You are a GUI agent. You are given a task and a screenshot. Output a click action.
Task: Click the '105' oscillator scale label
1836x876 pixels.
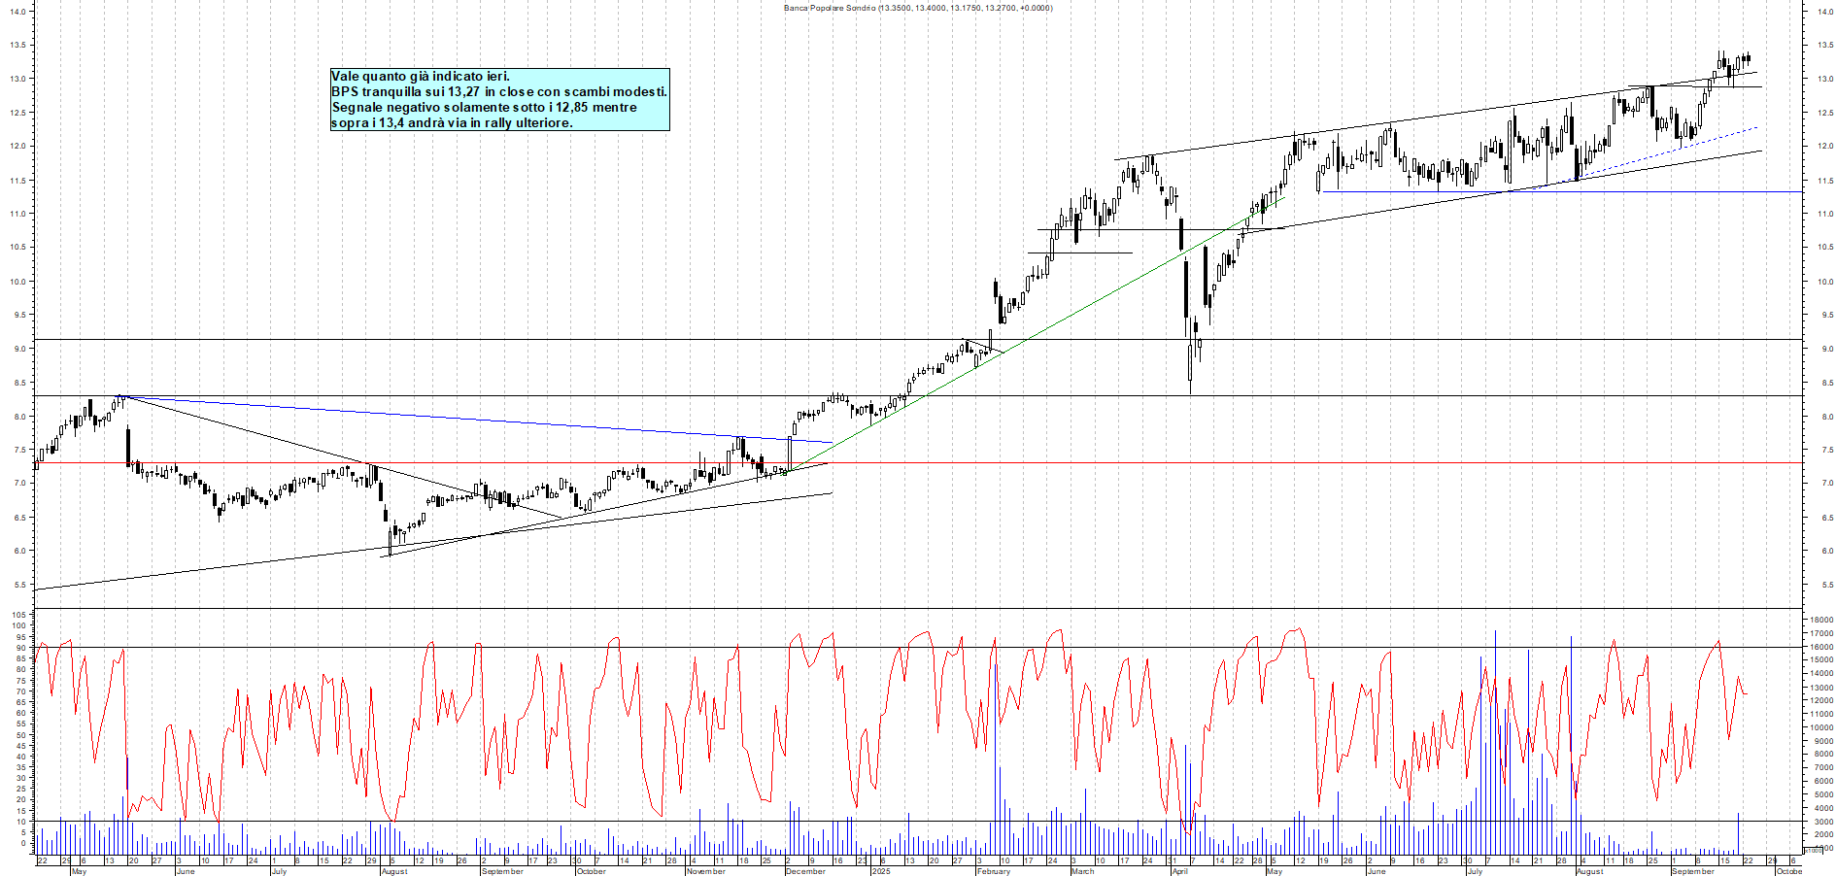(x=17, y=615)
